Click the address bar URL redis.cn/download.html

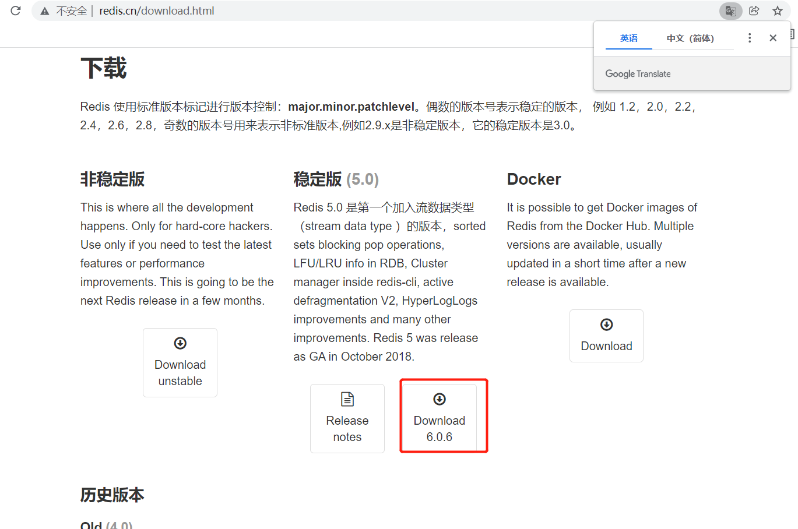click(157, 10)
